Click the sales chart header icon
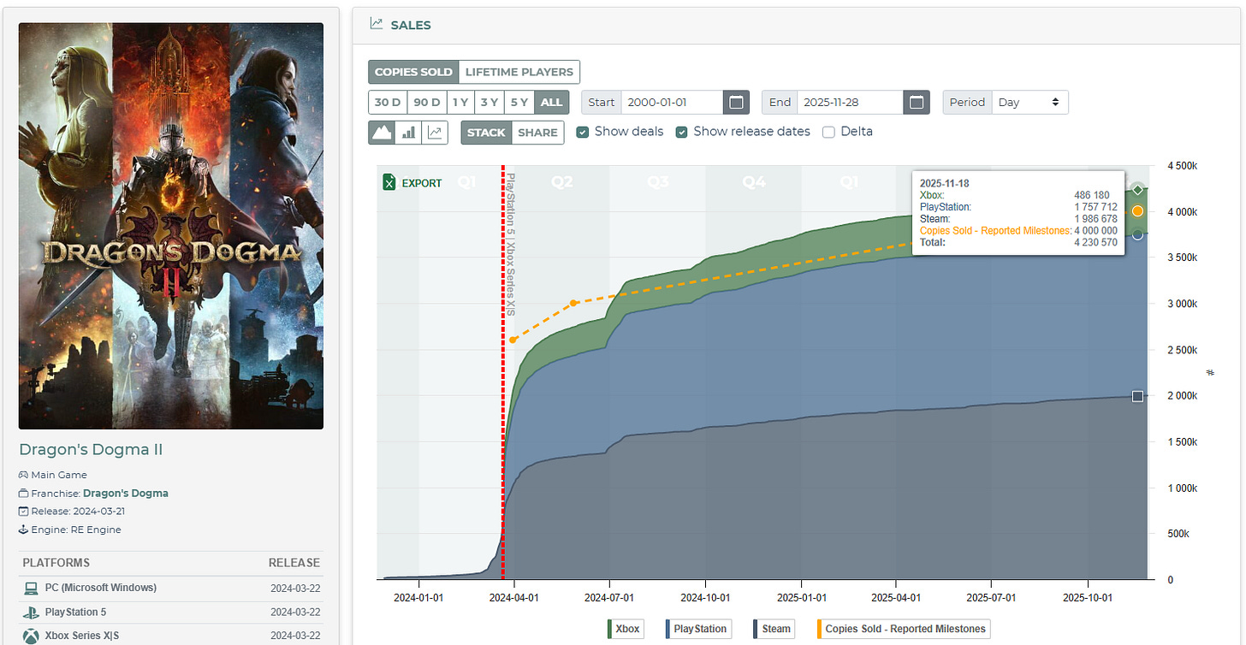1246x645 pixels. pos(376,24)
